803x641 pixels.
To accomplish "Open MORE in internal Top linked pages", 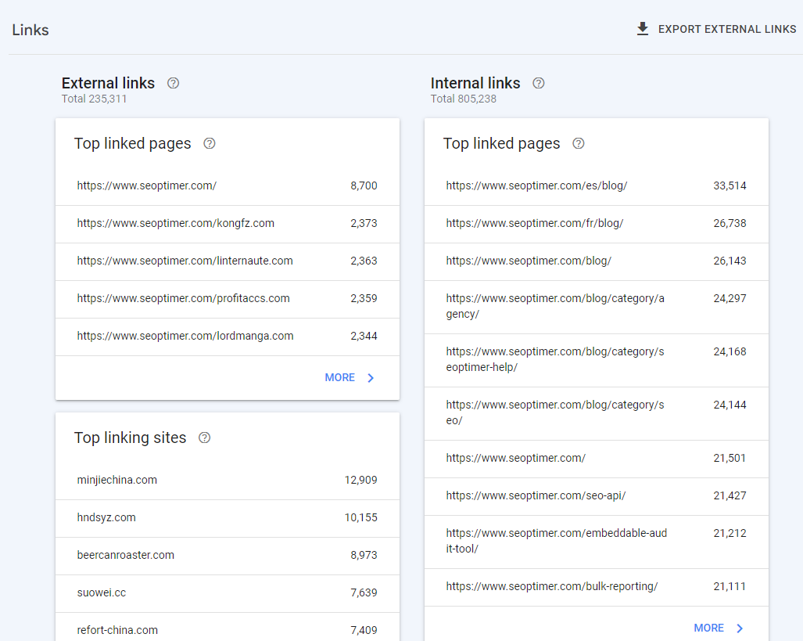I will (x=709, y=628).
